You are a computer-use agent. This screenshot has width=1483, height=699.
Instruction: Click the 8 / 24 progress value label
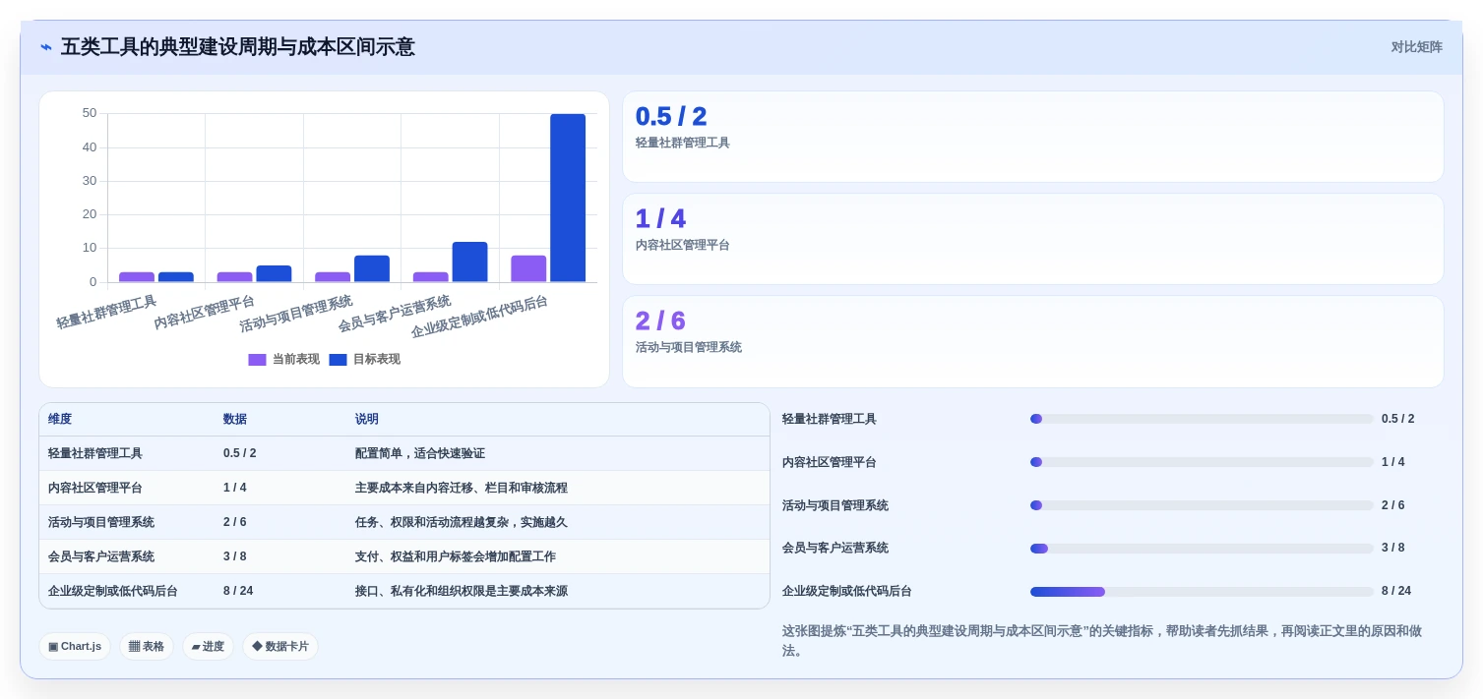tap(1396, 591)
